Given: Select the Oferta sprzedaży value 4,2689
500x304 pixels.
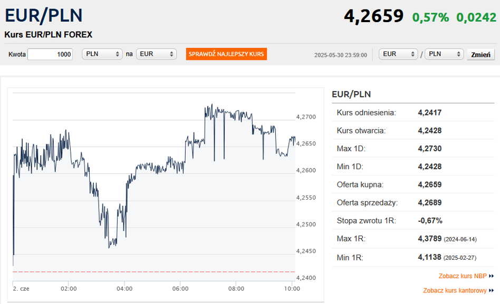Looking at the screenshot, I should click(x=429, y=202).
